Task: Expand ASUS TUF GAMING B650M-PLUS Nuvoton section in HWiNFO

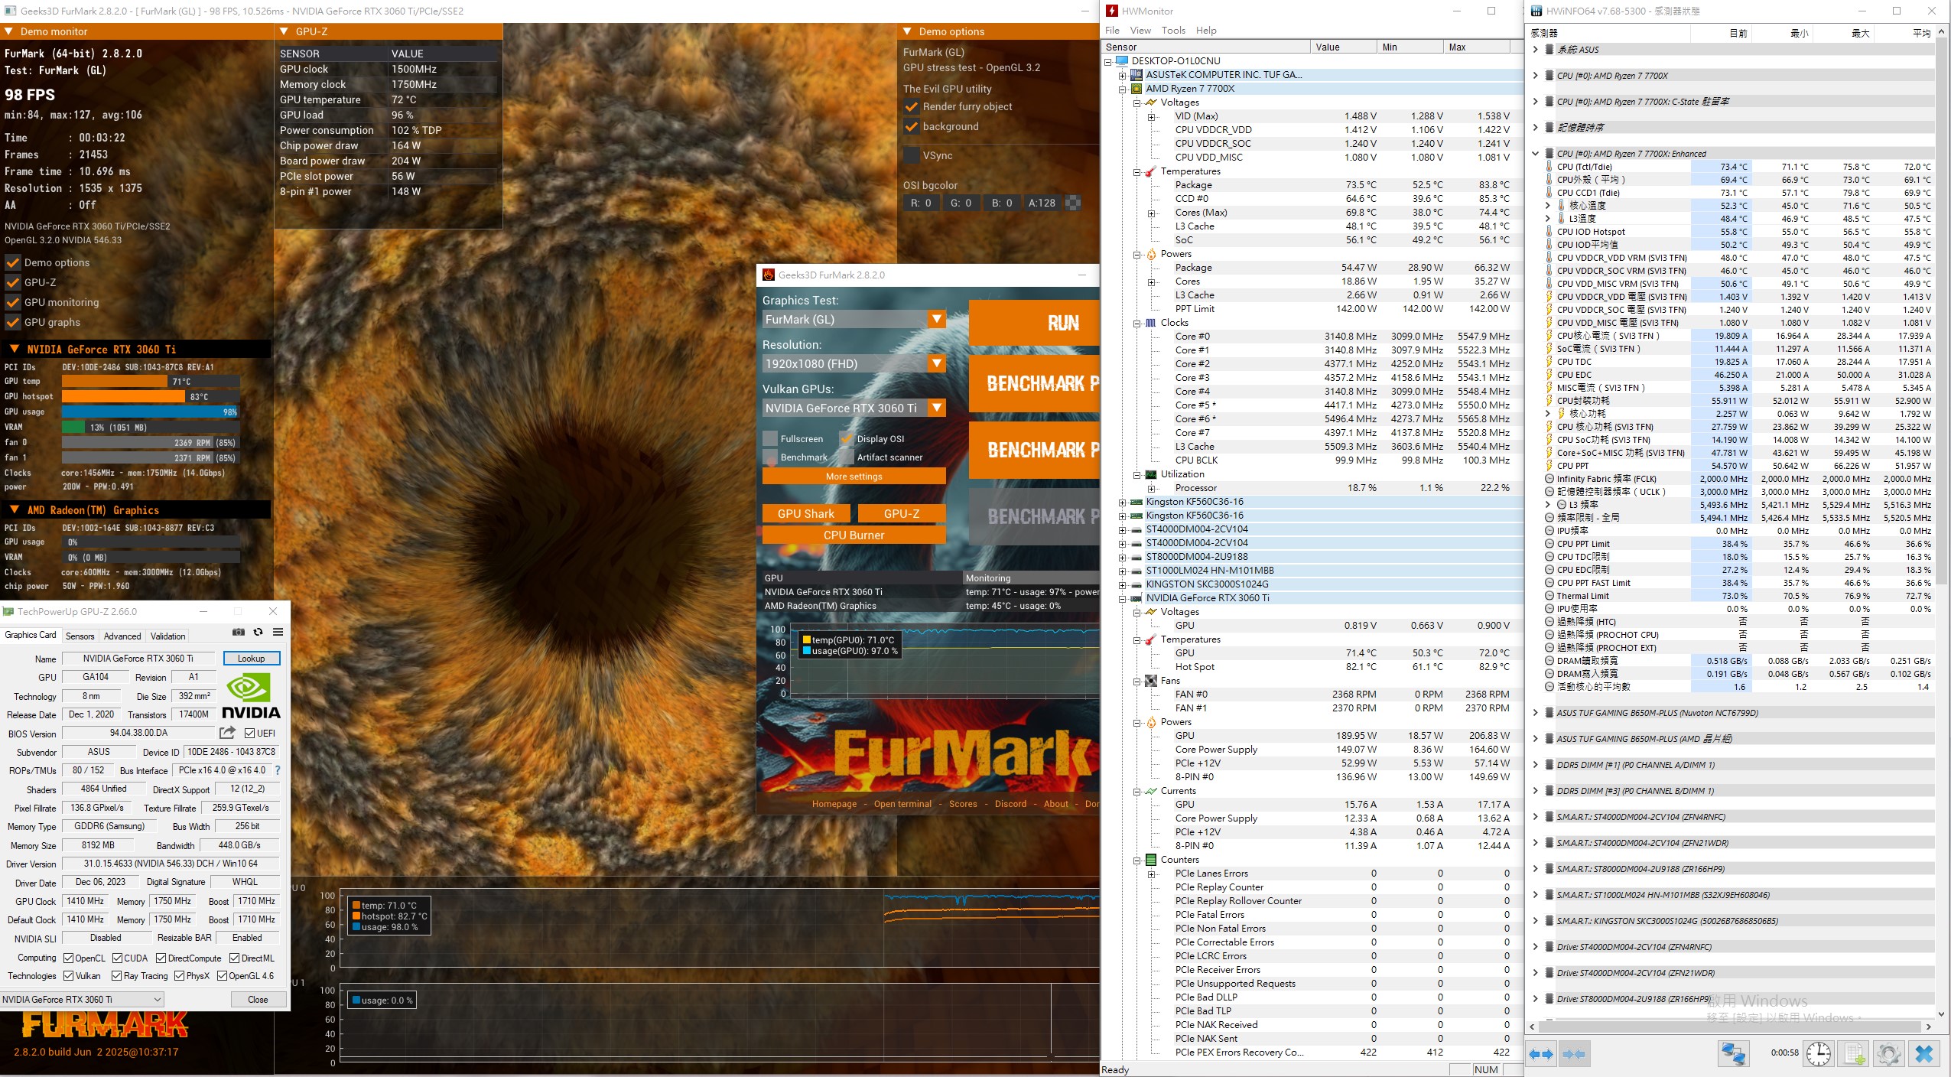Action: 1535,713
